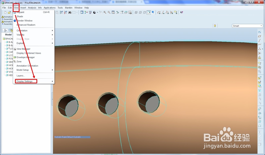
Task: Switch display to No Hidden style
Action: tap(144, 12)
